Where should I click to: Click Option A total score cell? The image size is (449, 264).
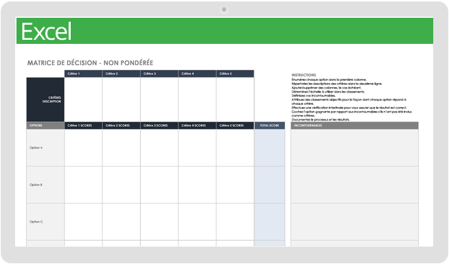click(269, 148)
